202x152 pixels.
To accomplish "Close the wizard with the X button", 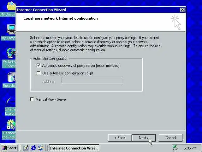I will tap(182, 10).
